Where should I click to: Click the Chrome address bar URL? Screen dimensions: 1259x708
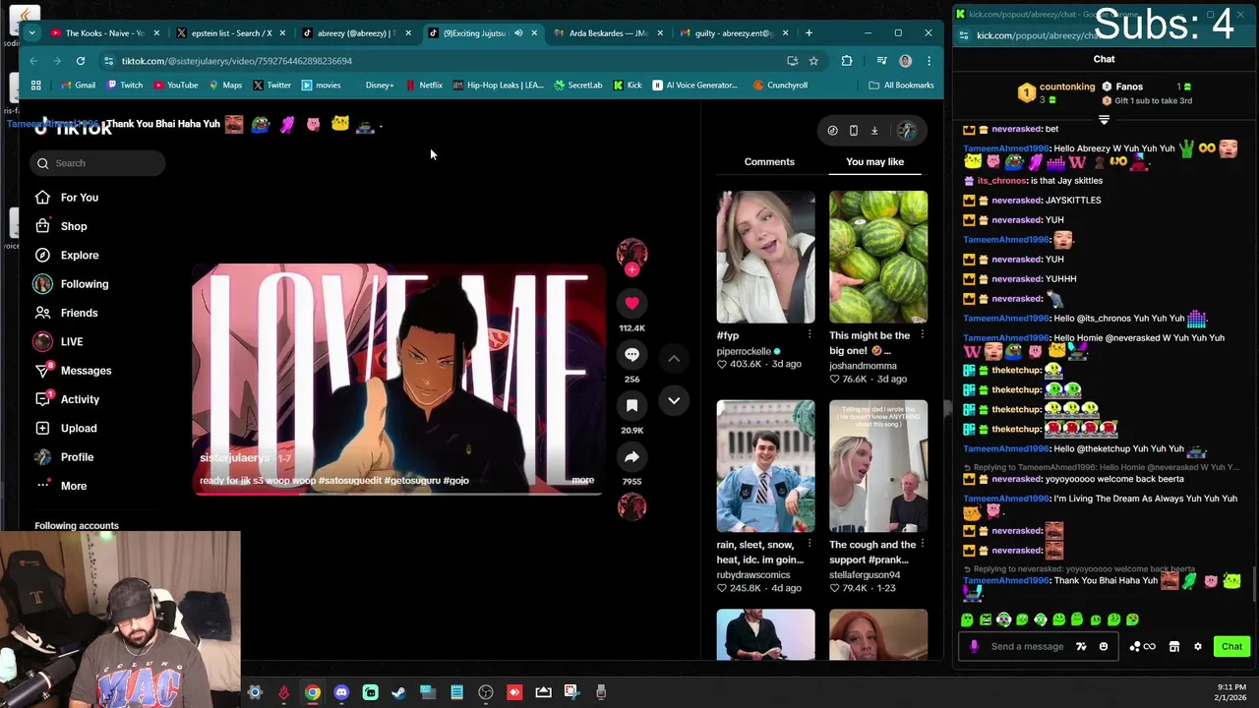[x=236, y=61]
